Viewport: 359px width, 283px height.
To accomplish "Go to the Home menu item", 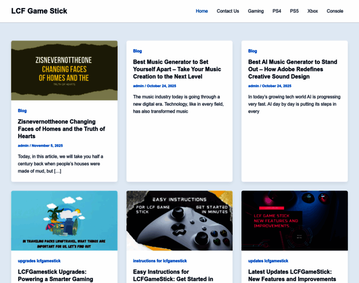I will coord(202,11).
